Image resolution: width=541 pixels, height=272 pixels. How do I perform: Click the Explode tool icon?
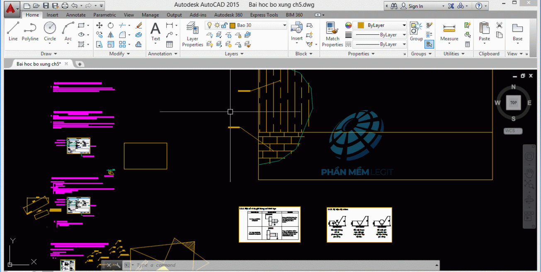click(139, 35)
